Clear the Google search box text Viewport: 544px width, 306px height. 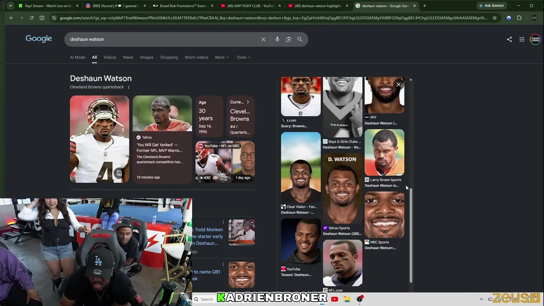pyautogui.click(x=263, y=39)
